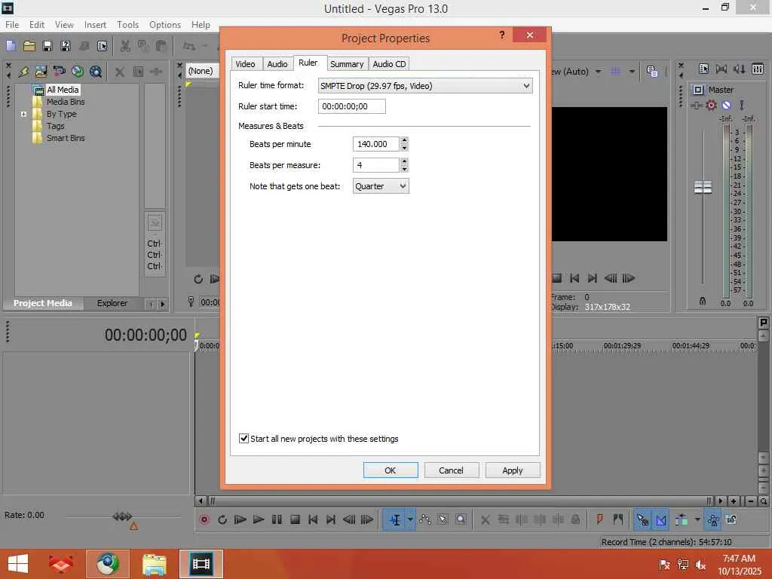This screenshot has height=579, width=772.
Task: Click the Master bus FX gear icon
Action: (711, 105)
